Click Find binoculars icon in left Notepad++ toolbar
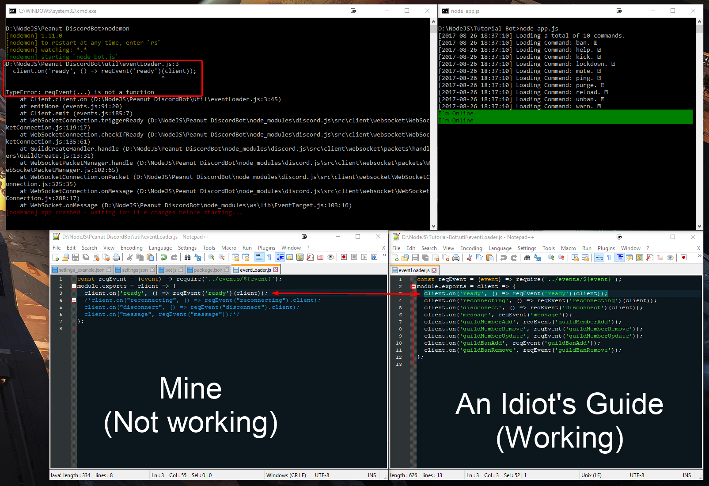 pos(187,257)
